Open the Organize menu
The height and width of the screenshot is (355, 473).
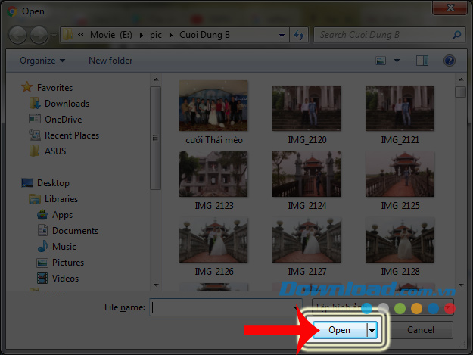pos(42,61)
